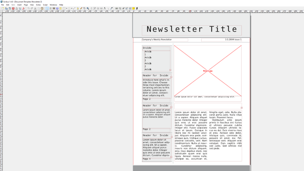
Task: Open the Insert menu
Action: pyautogui.click(x=20, y=5)
